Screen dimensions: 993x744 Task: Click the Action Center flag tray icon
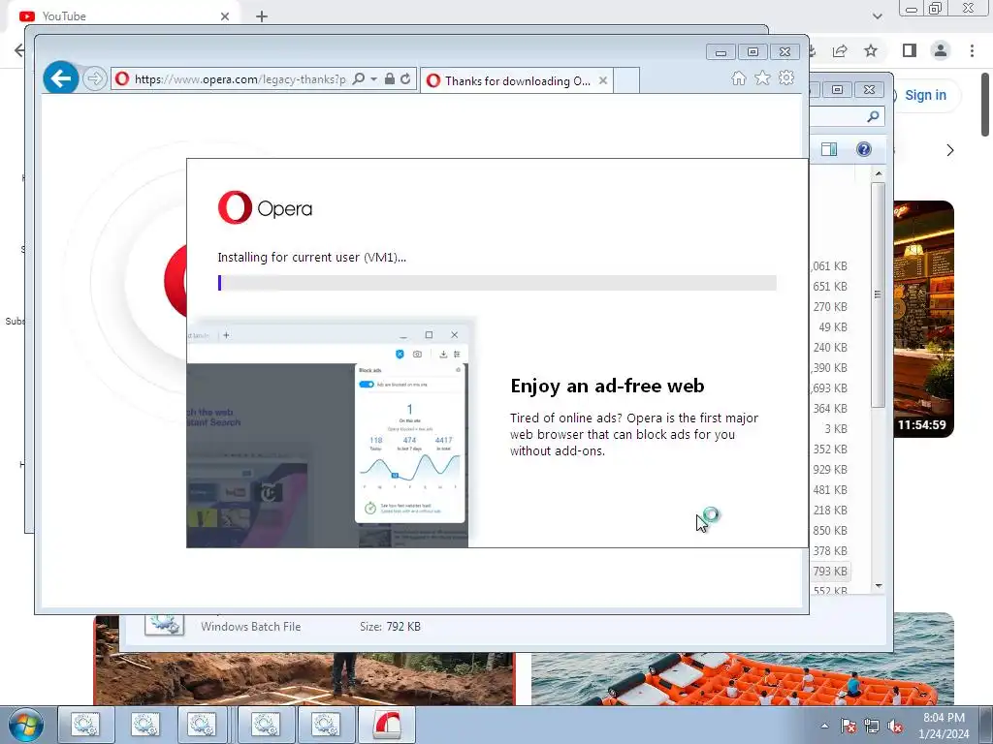849,726
